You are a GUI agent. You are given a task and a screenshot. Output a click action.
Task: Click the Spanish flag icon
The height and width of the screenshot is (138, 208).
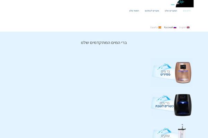pyautogui.click(x=160, y=28)
